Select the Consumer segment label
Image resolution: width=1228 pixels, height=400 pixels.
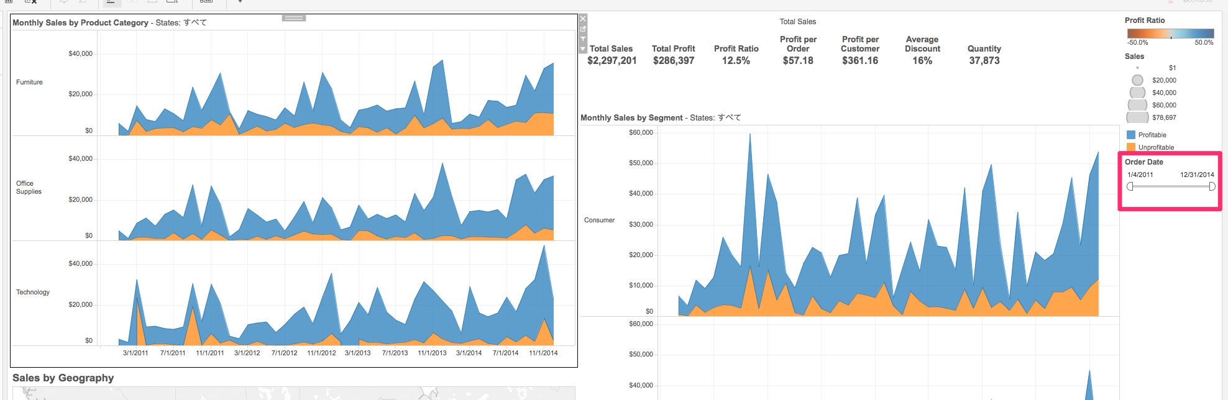pos(599,220)
